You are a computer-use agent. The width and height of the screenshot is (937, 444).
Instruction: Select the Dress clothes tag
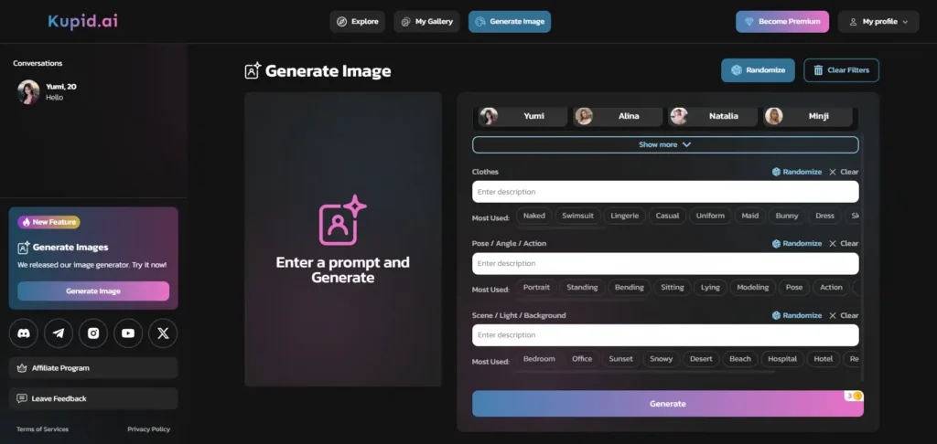click(824, 216)
